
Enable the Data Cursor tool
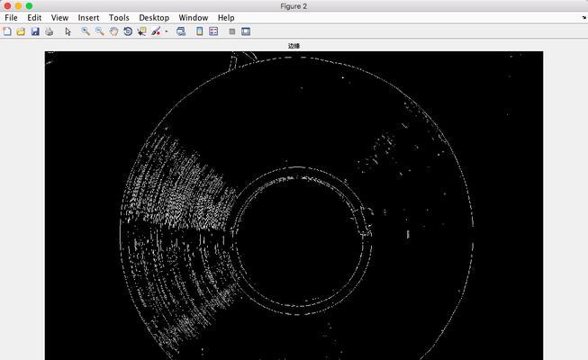[x=141, y=31]
